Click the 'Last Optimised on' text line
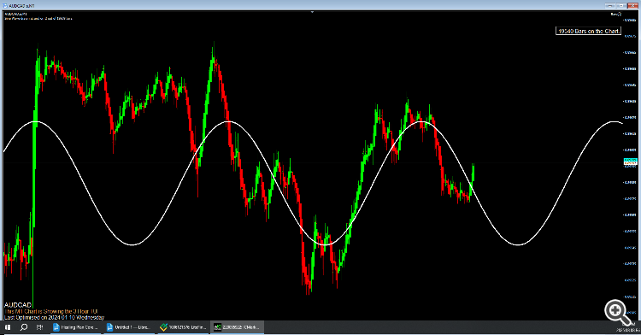 click(55, 317)
